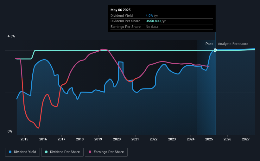Click the 4.0% dividend yield value

[149, 16]
